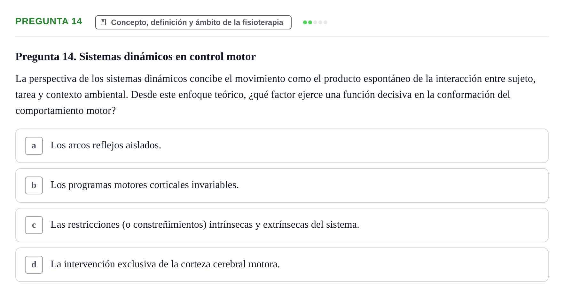Open the 'Concepto, definición y ámbito' topic tag
The width and height of the screenshot is (564, 298).
click(193, 22)
